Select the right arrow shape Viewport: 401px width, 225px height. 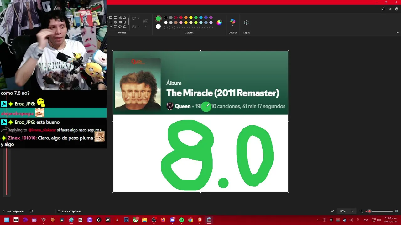pos(116,22)
